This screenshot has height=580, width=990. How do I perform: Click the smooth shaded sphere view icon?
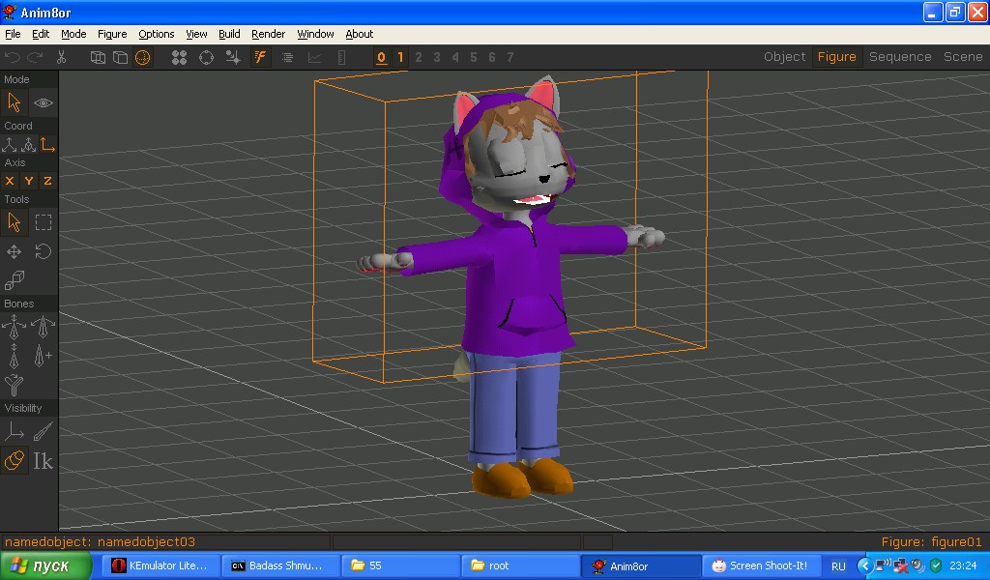pos(143,57)
